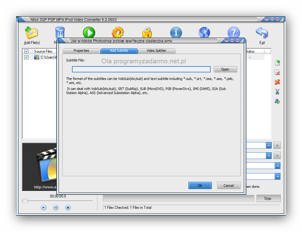
Task: Open the Video Splitter tab
Action: tap(156, 51)
